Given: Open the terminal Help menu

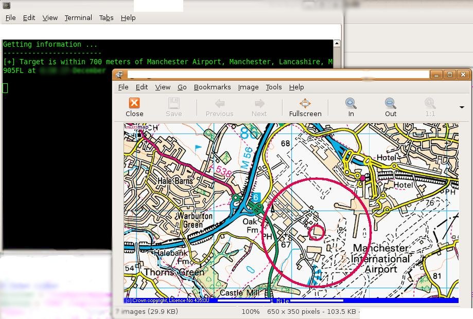Looking at the screenshot, I should (128, 18).
